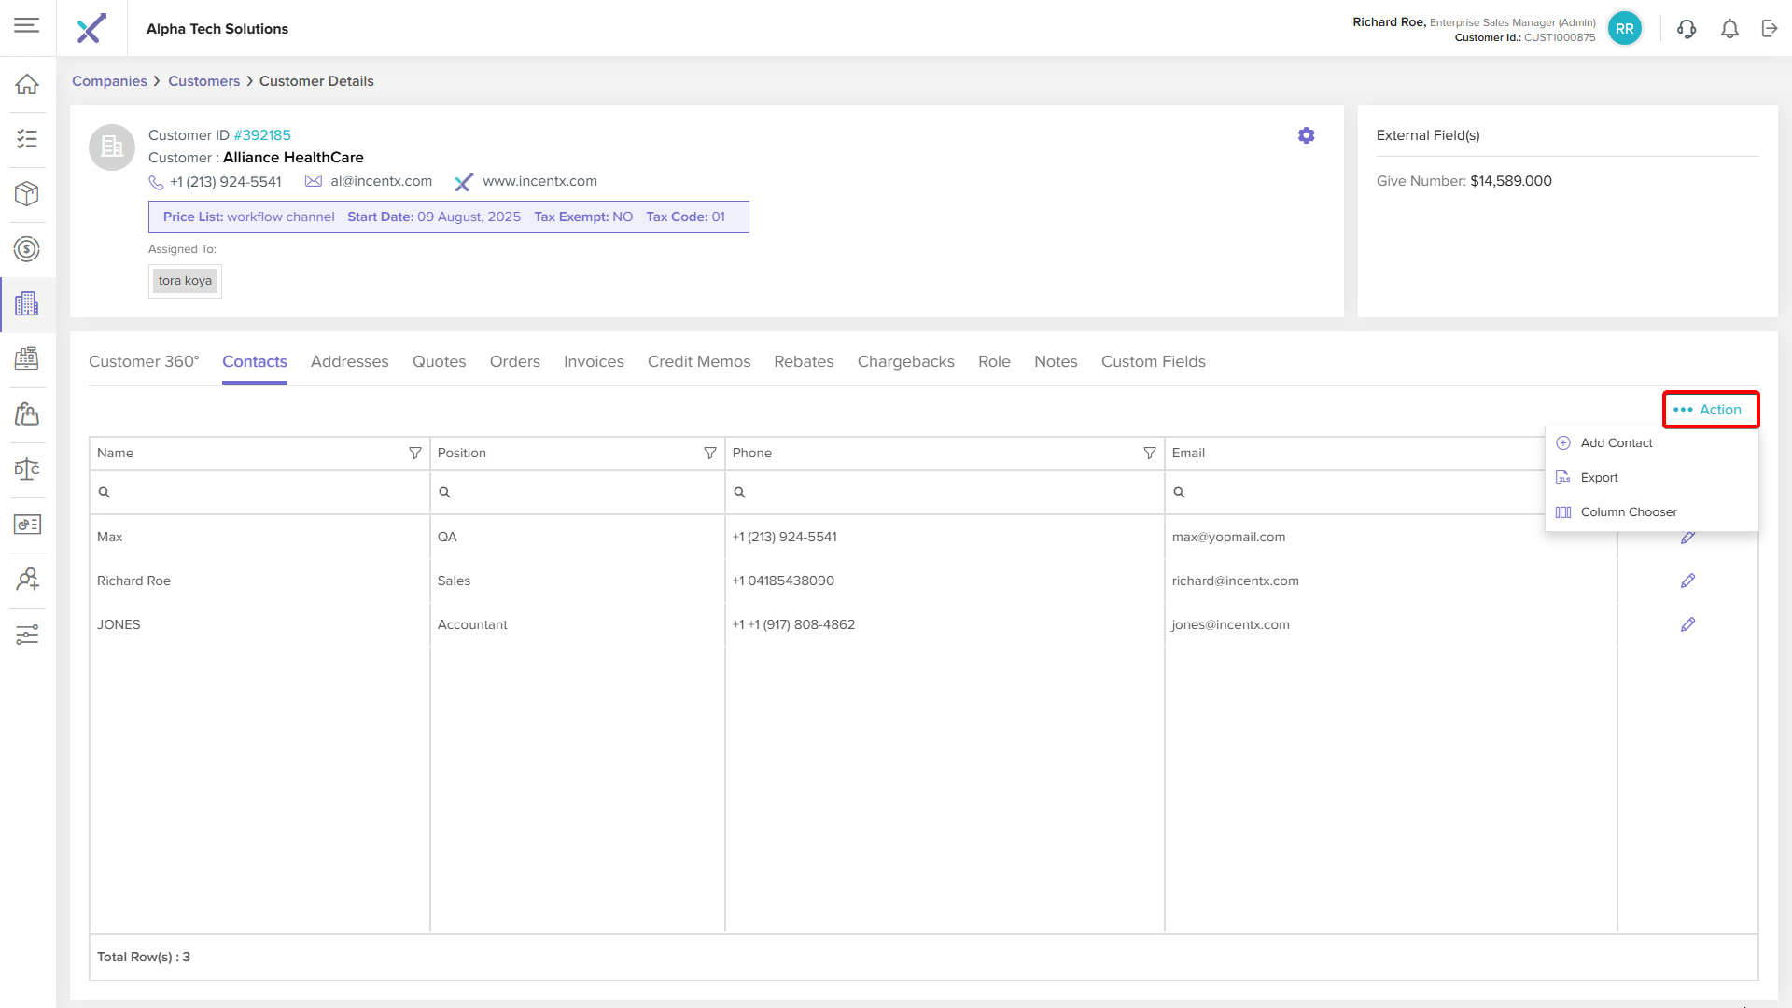Switch to the Invoices tab
The image size is (1792, 1008).
pos(594,361)
